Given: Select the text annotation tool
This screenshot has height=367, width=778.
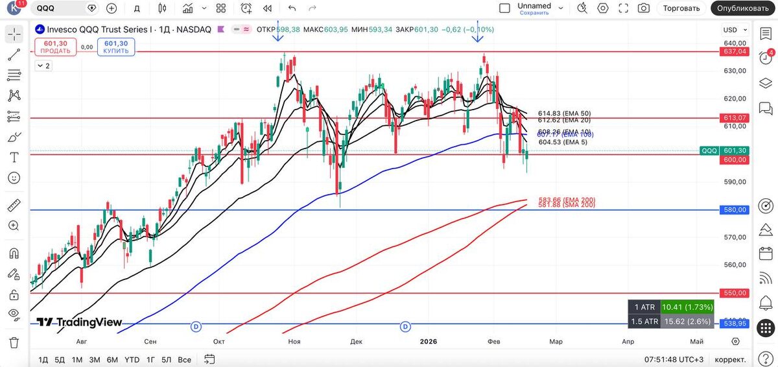Looking at the screenshot, I should (14, 158).
